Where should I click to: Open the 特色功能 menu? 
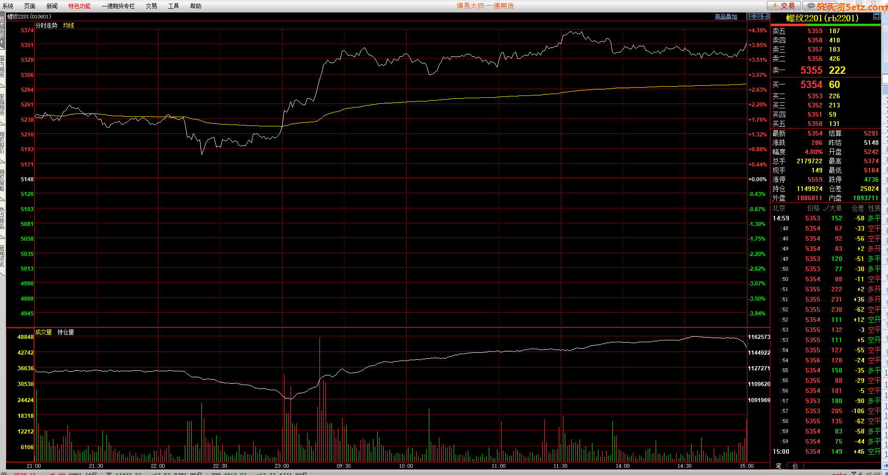tap(79, 6)
